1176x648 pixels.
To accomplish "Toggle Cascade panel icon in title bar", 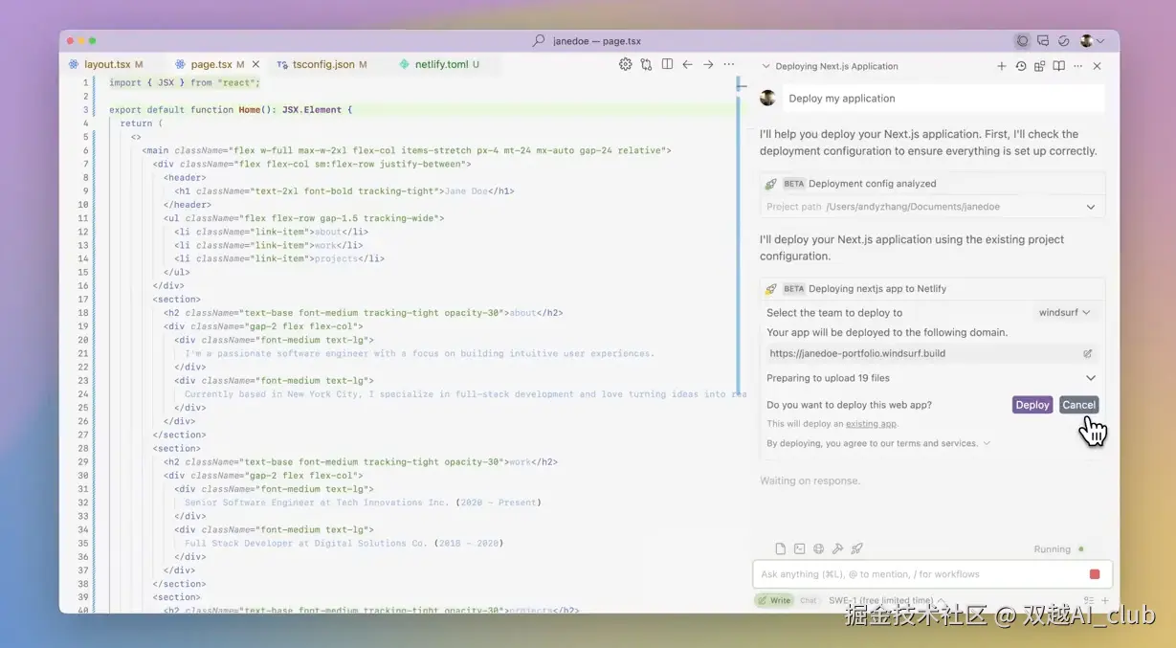I will coord(1023,41).
